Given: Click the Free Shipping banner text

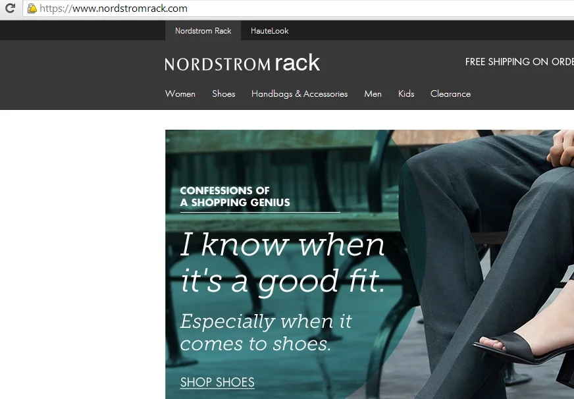Looking at the screenshot, I should tap(519, 62).
